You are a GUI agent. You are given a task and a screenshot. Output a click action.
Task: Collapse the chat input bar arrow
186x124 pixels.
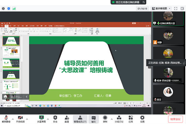[x=27, y=97]
